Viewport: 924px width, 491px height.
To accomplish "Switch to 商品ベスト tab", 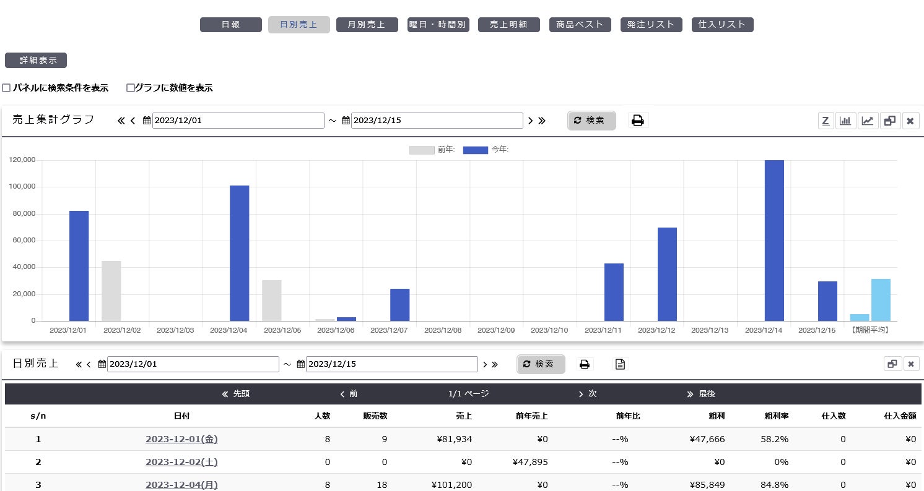I will click(580, 25).
